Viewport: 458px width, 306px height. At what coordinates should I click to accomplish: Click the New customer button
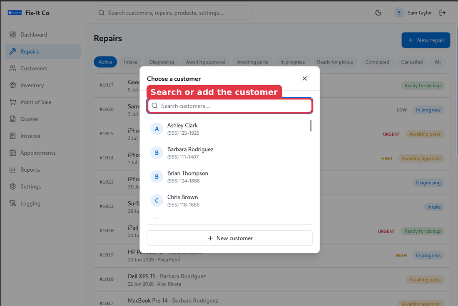229,238
